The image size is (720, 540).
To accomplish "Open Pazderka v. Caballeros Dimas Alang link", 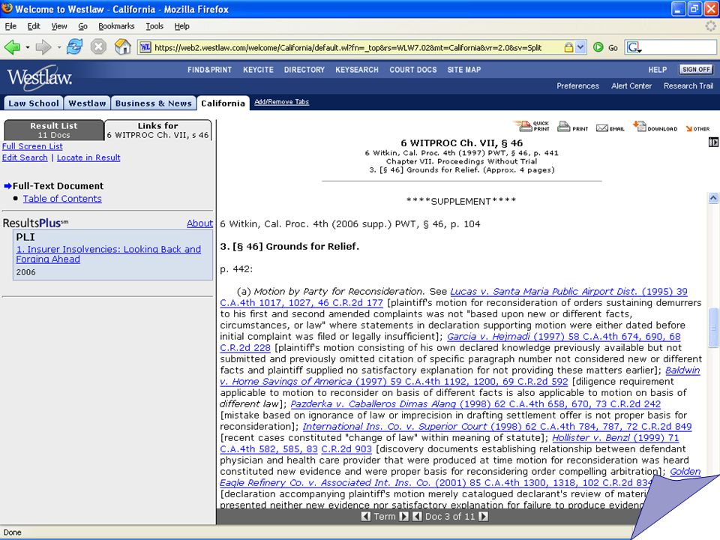I will [x=475, y=404].
